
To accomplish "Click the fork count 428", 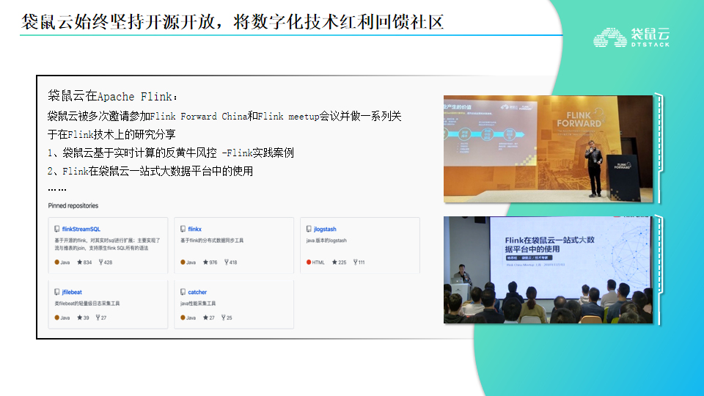I will 109,263.
